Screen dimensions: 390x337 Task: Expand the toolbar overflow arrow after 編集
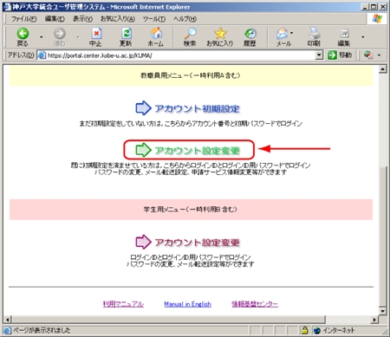(363, 37)
